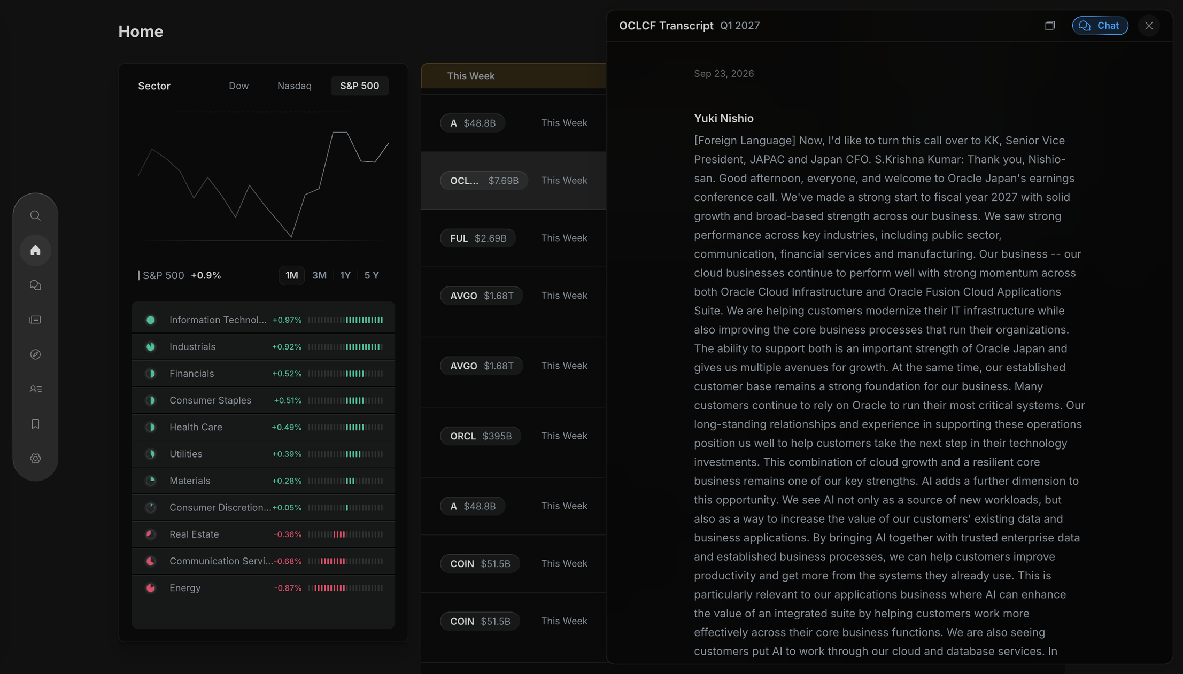
Task: Open search from the sidebar
Action: point(35,215)
